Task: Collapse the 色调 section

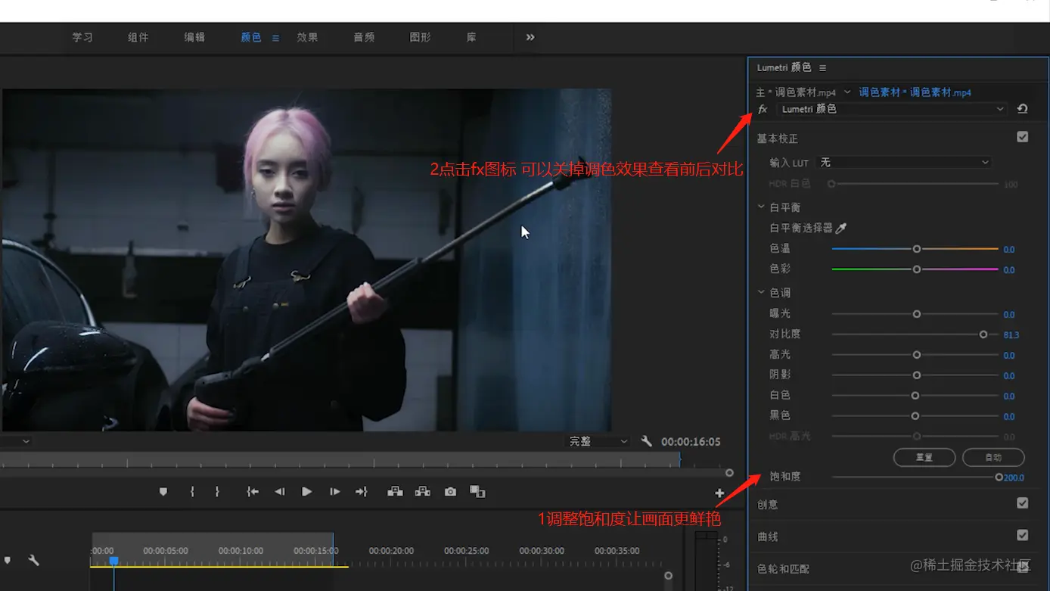Action: tap(761, 292)
